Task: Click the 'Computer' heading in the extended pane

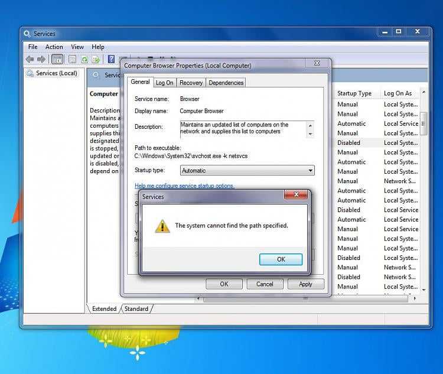Action: [x=104, y=94]
